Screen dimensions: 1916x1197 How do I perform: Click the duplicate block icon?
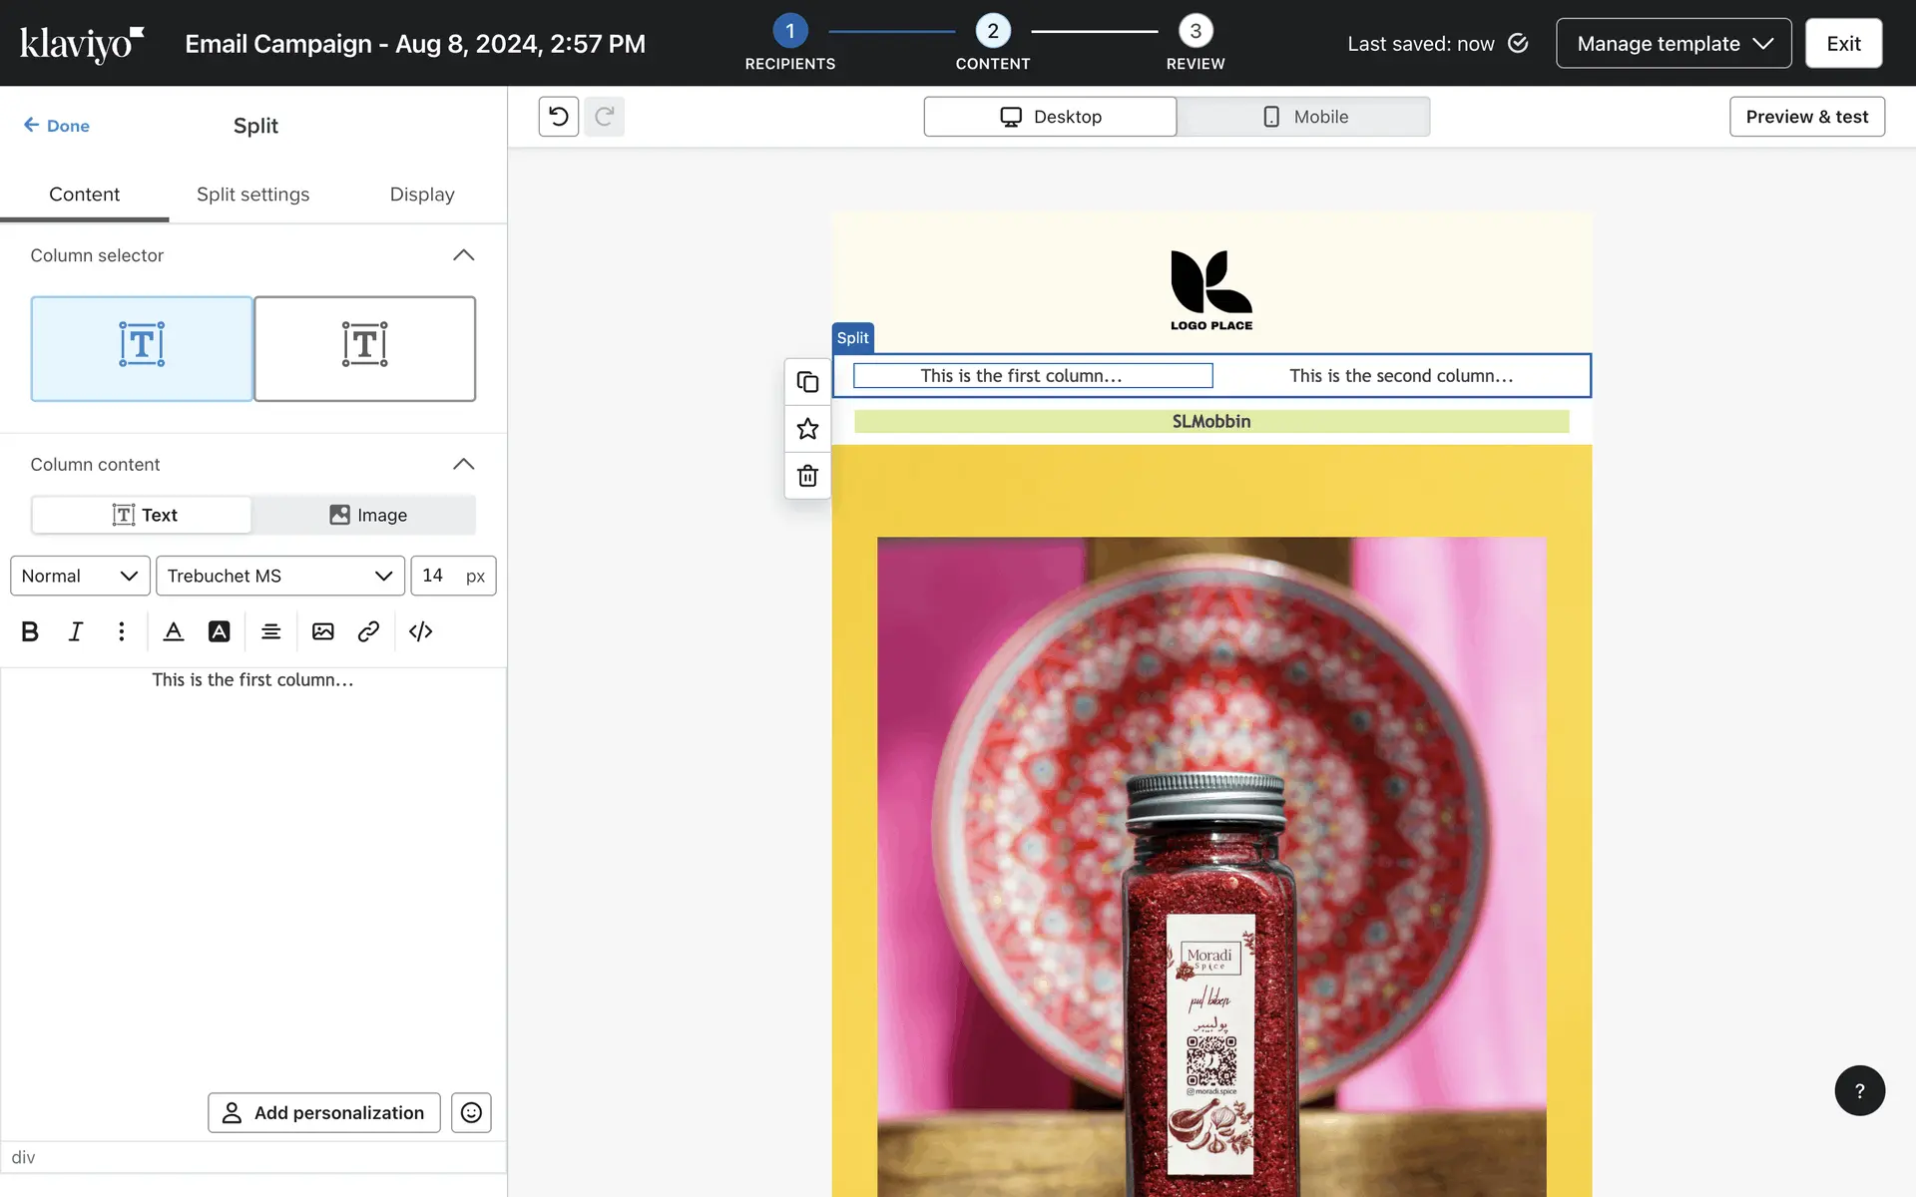coord(807,382)
